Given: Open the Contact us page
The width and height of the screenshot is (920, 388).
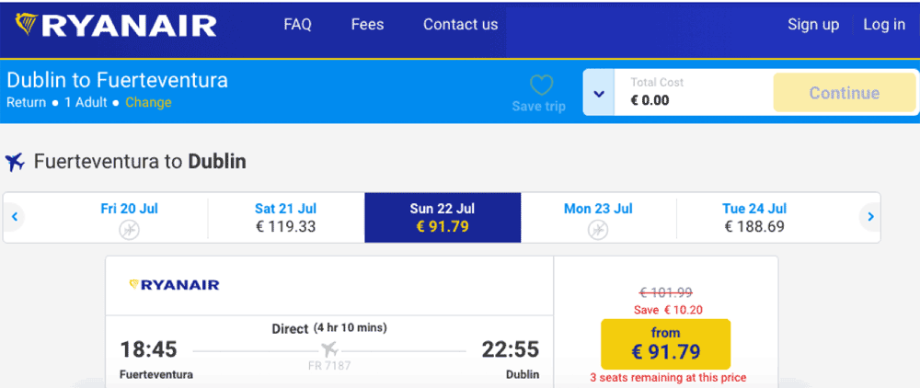Looking at the screenshot, I should click(461, 25).
